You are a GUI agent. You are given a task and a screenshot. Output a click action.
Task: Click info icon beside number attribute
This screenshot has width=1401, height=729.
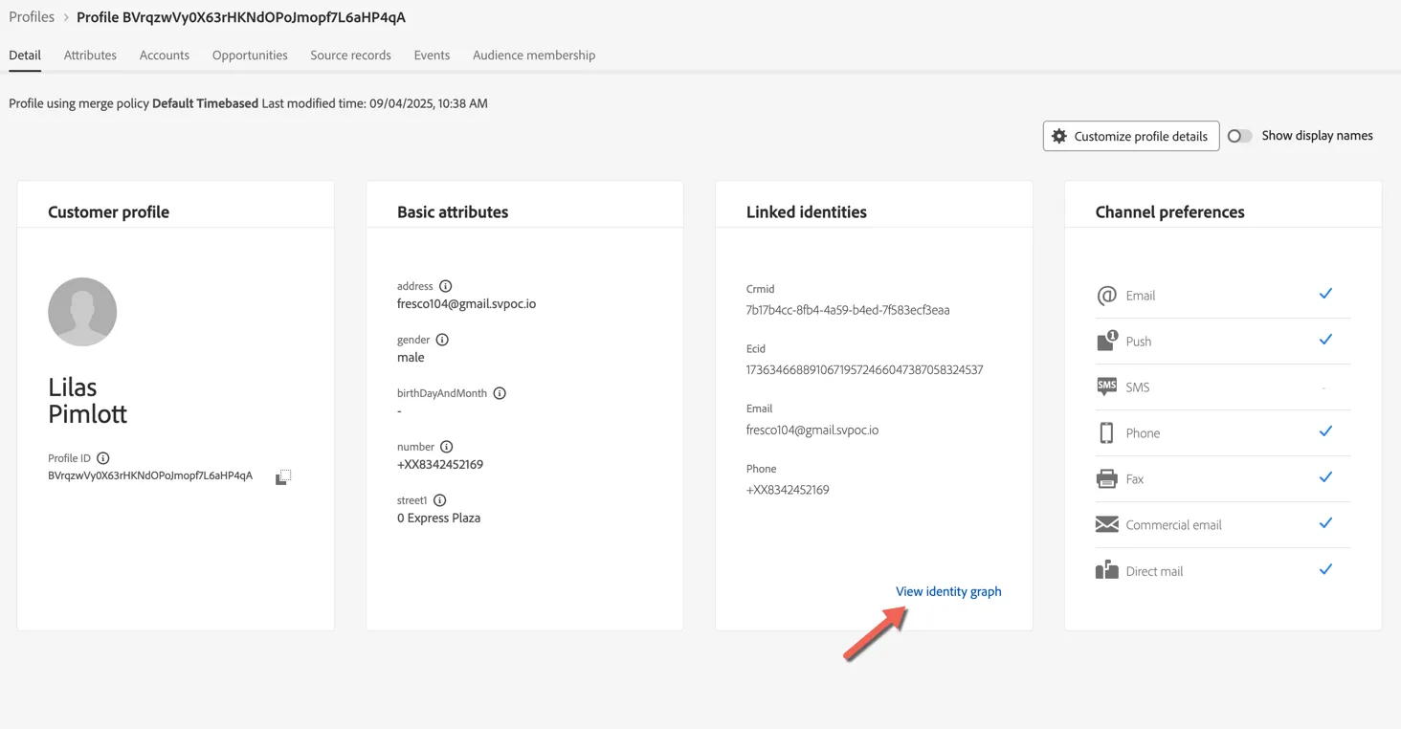pos(447,447)
